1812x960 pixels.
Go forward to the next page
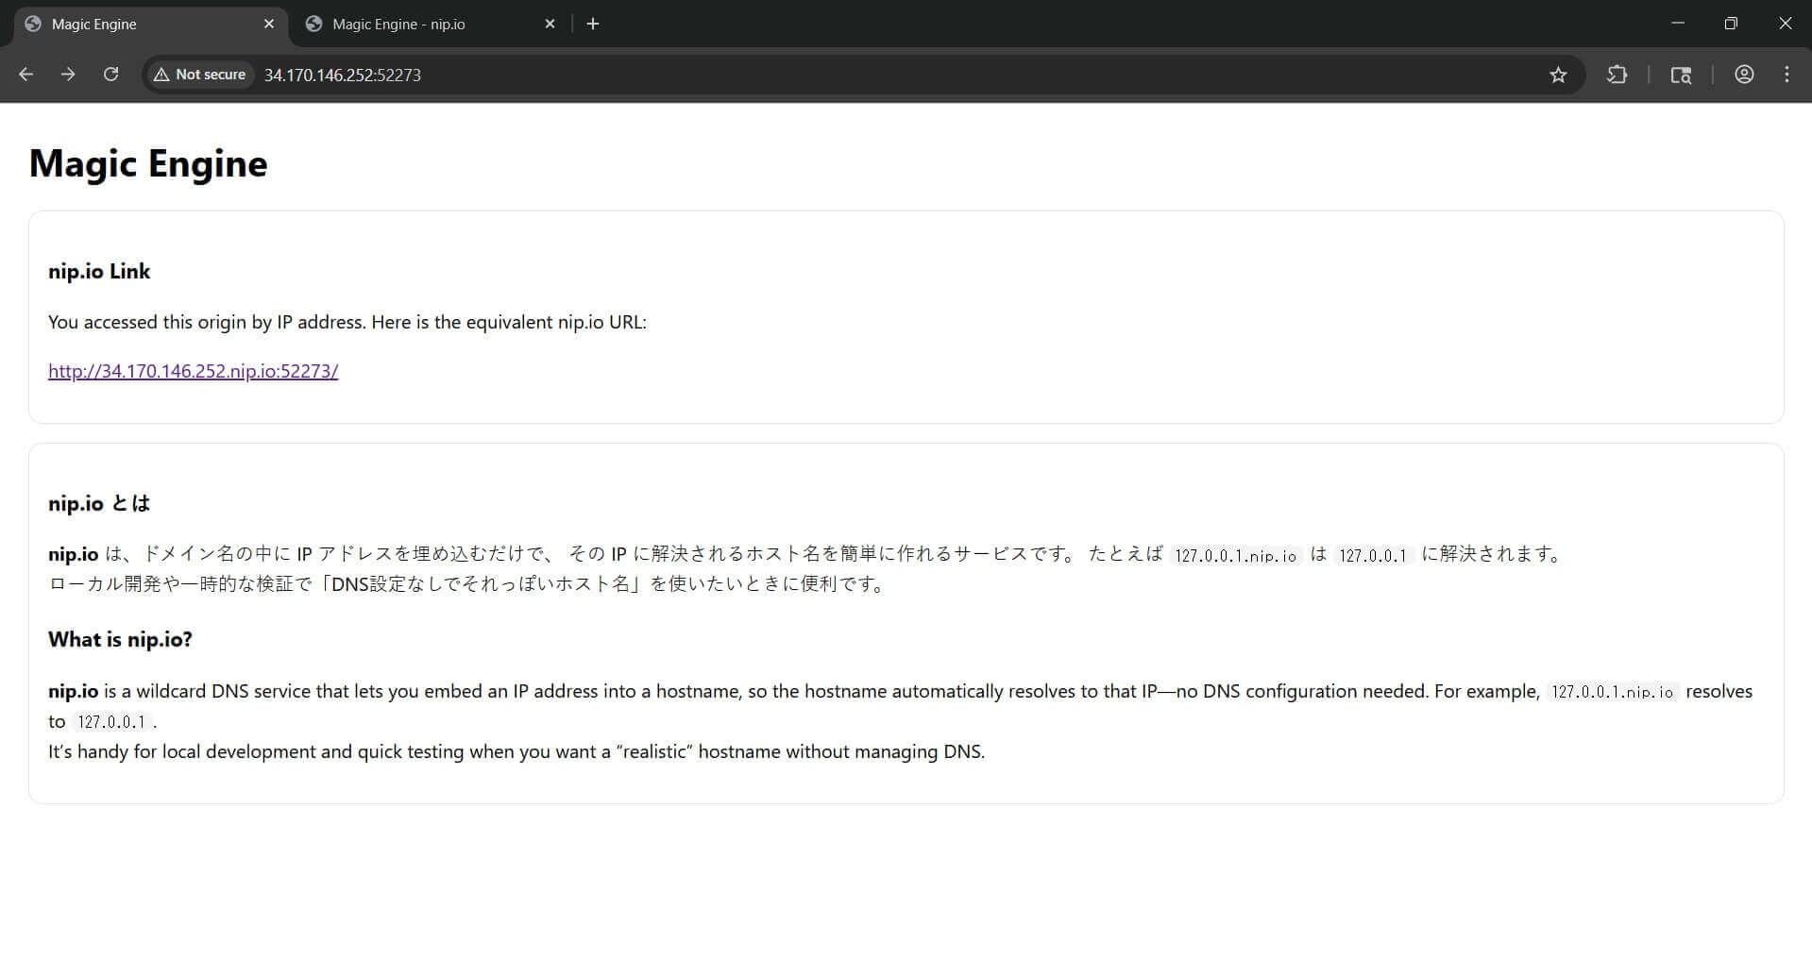[x=68, y=75]
